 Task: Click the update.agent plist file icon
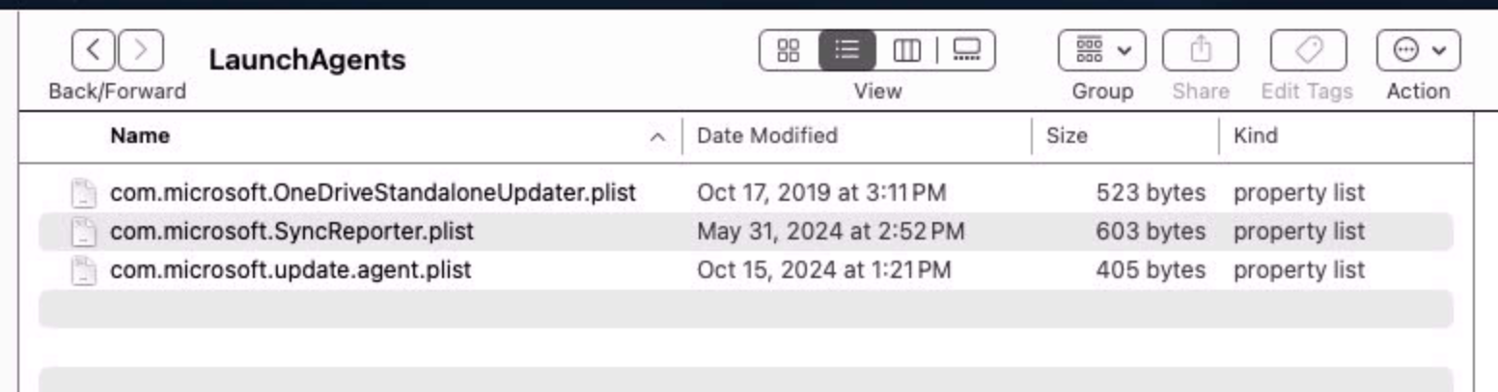(x=85, y=270)
